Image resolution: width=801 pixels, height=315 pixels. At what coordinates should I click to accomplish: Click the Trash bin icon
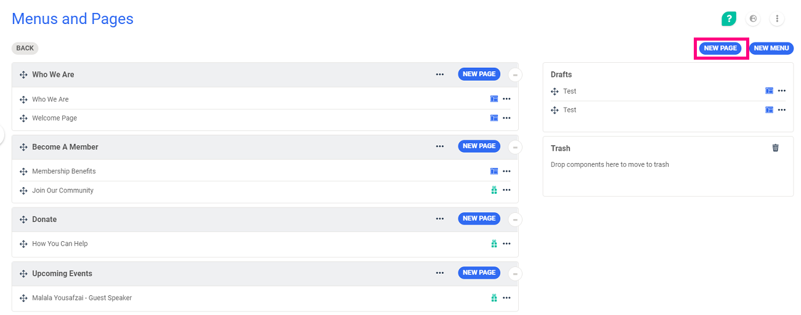[775, 148]
